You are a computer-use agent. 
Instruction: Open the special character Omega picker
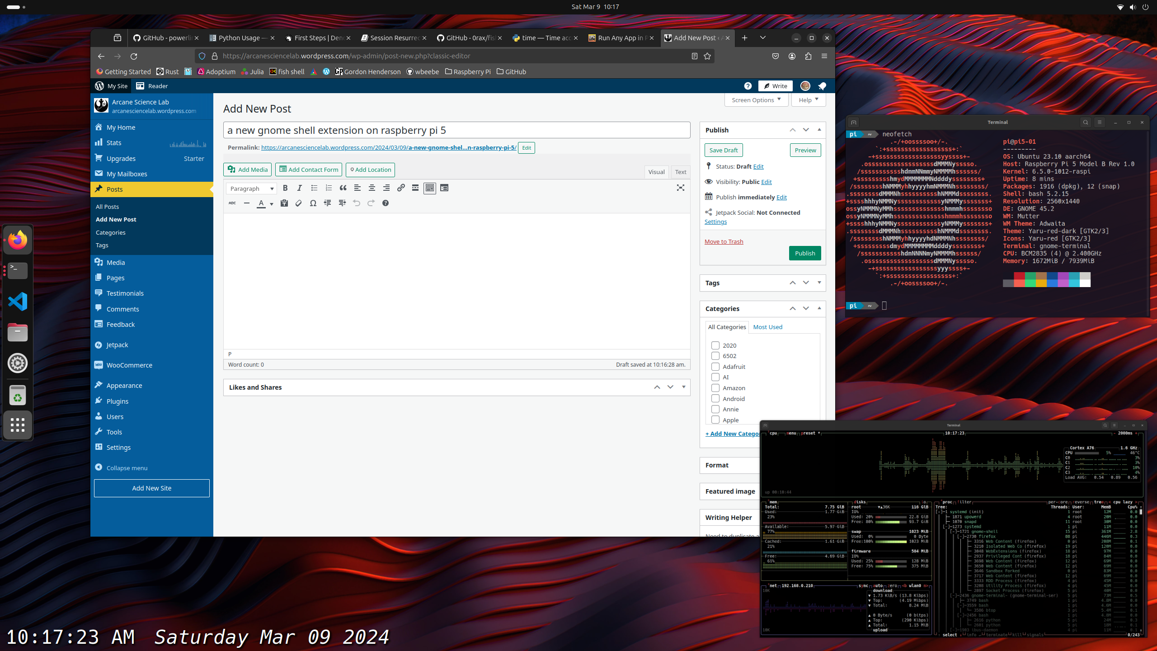click(x=313, y=203)
